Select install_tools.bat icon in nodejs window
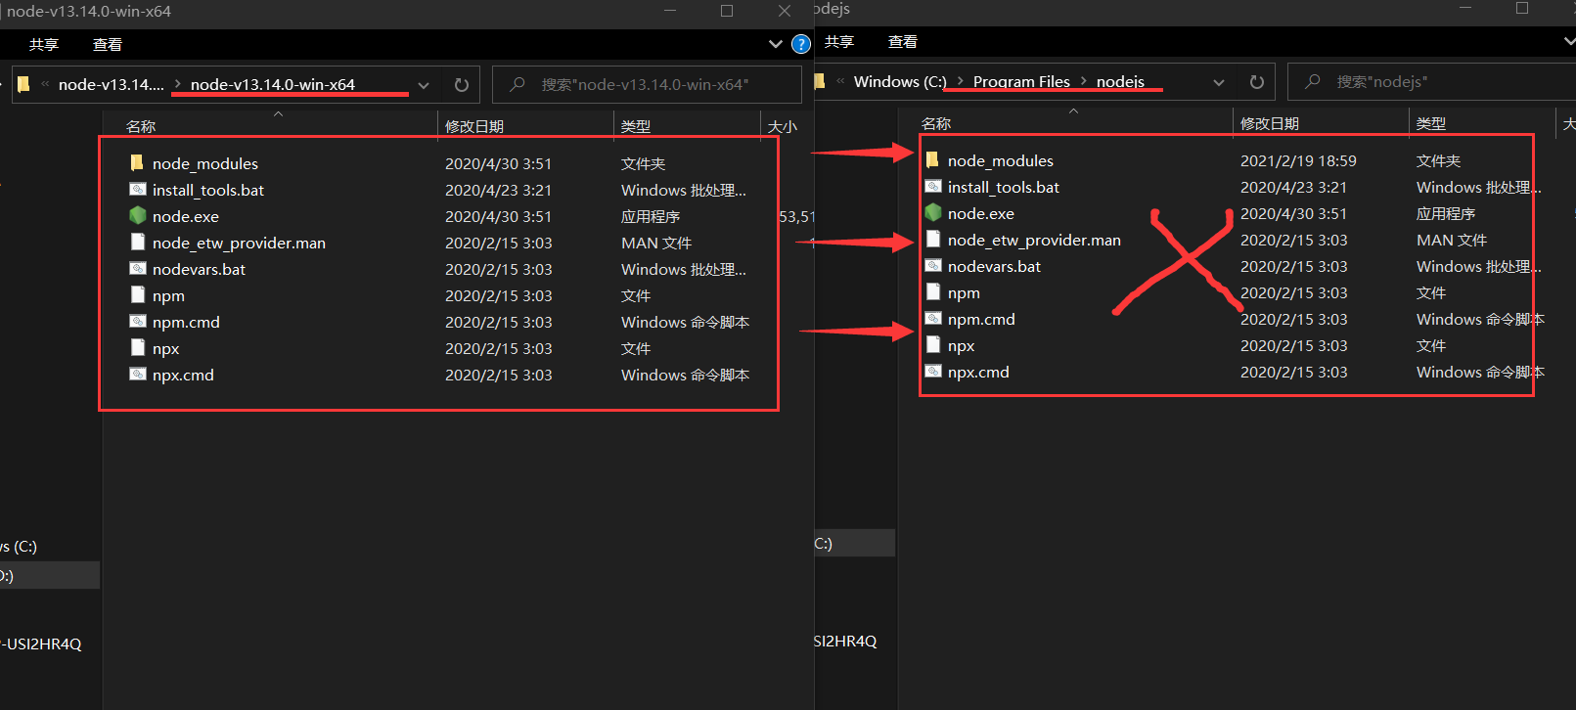Viewport: 1576px width, 710px height. [x=932, y=187]
